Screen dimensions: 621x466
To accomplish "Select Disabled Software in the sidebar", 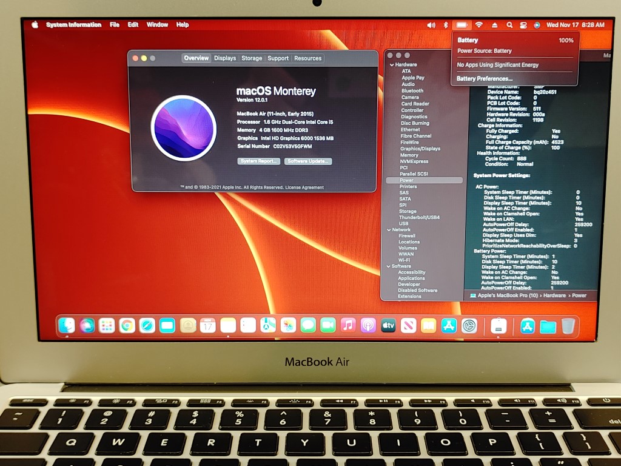I will click(417, 291).
